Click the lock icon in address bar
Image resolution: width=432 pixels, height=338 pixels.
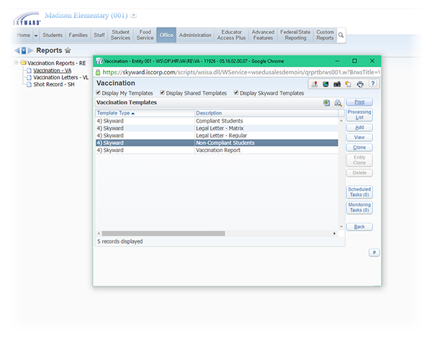click(x=97, y=72)
